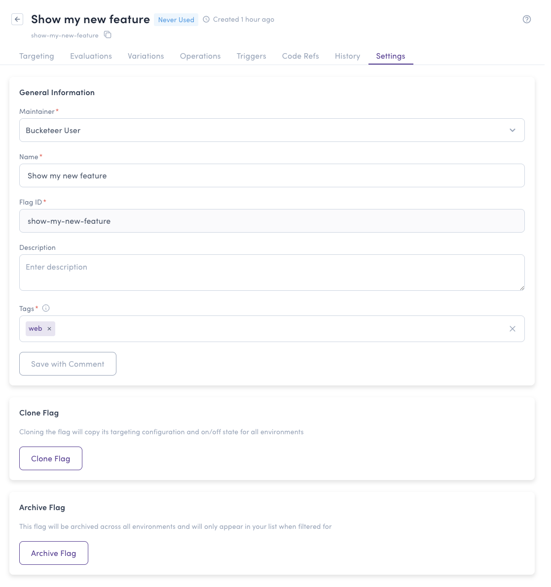Viewport: 551px width, 587px height.
Task: Select the History tab
Action: [347, 56]
